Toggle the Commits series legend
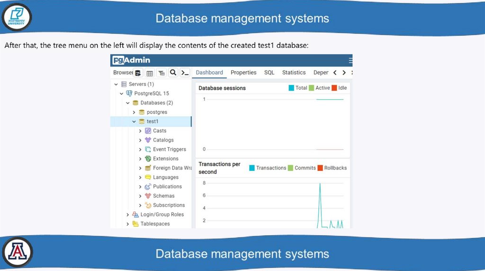Screen dimensions: 485x271 [x=290, y=168]
